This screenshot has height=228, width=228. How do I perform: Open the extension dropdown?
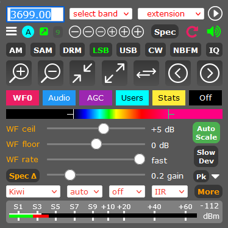pos(171,14)
